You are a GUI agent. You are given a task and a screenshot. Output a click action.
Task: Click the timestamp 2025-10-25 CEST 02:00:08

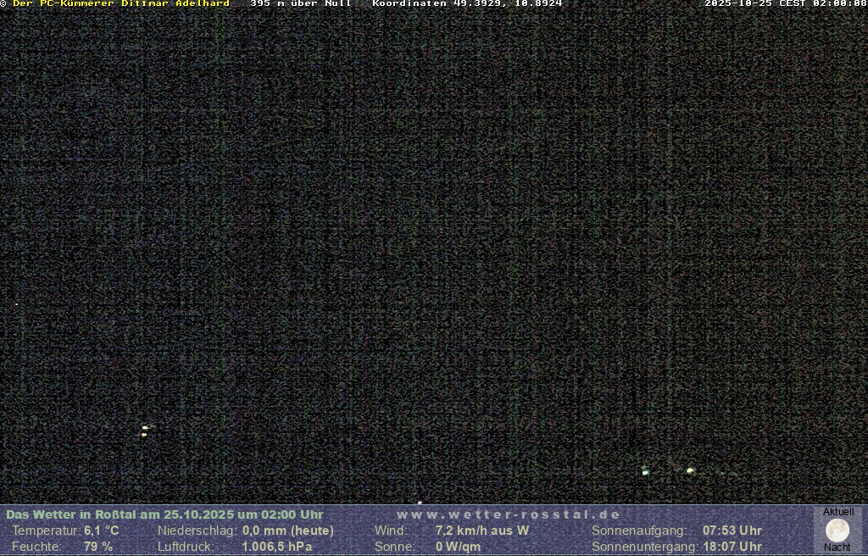(x=785, y=4)
